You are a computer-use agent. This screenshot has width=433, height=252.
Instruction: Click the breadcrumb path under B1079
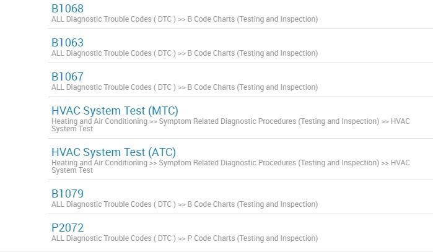185,204
